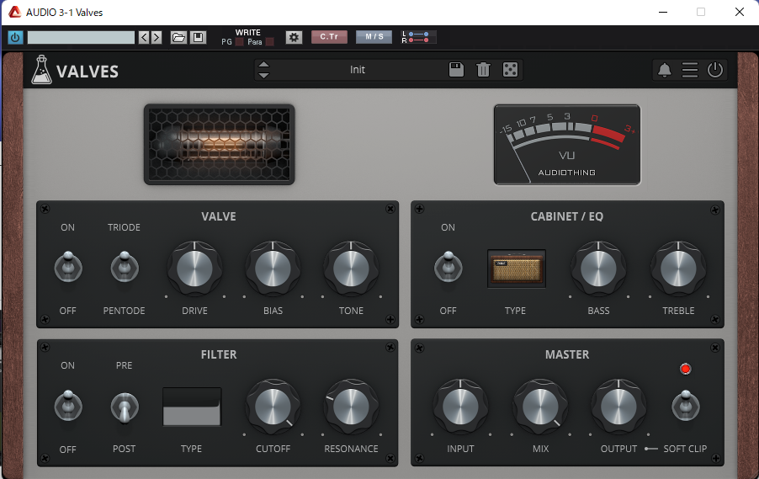Click the MIX knob

[540, 407]
